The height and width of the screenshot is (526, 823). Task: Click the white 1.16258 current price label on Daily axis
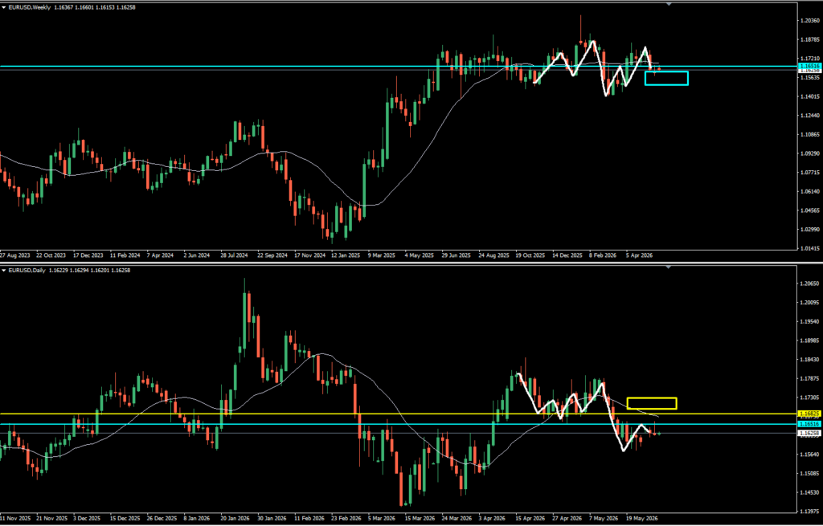point(809,433)
